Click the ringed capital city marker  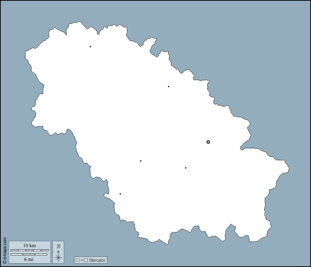(x=208, y=142)
